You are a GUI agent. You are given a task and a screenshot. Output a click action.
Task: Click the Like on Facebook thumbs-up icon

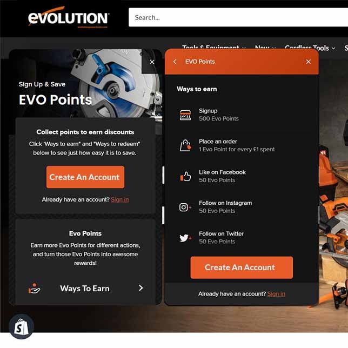[x=185, y=177]
